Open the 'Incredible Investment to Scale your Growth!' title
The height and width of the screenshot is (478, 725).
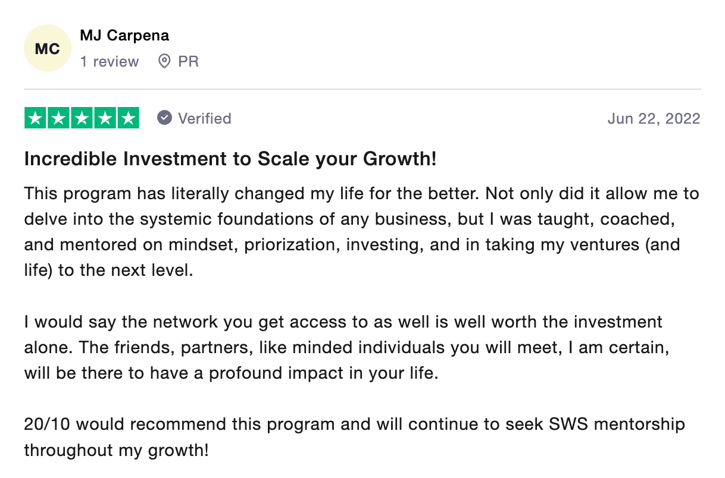point(230,159)
